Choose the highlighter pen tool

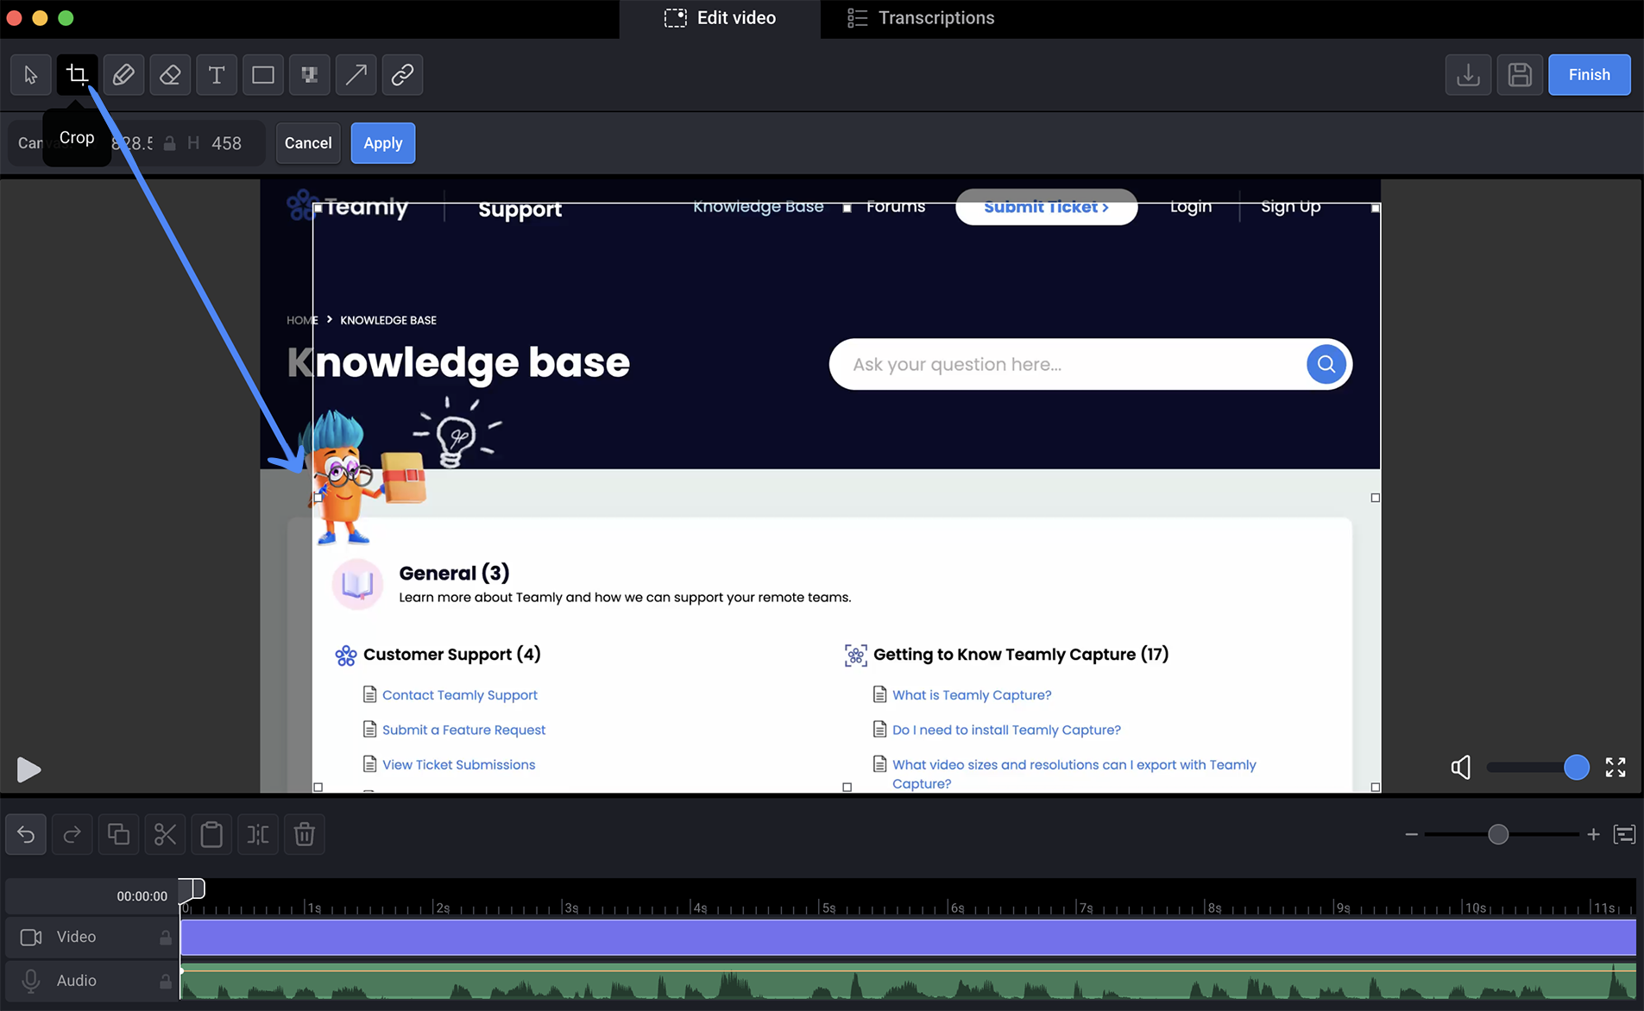[123, 75]
